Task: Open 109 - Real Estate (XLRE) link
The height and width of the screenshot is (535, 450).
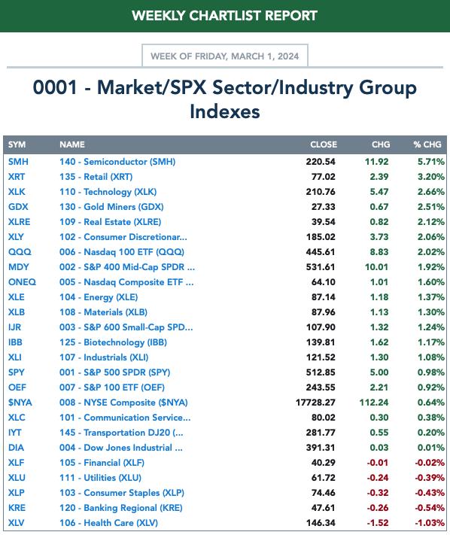Action: (x=110, y=222)
